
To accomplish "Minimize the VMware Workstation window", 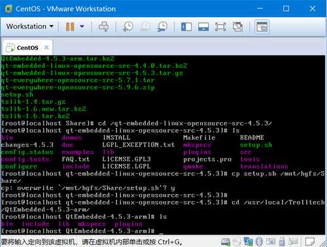I will point(260,8).
